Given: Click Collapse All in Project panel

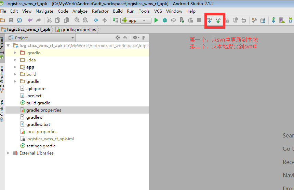Looking at the screenshot, I should 125,38.
